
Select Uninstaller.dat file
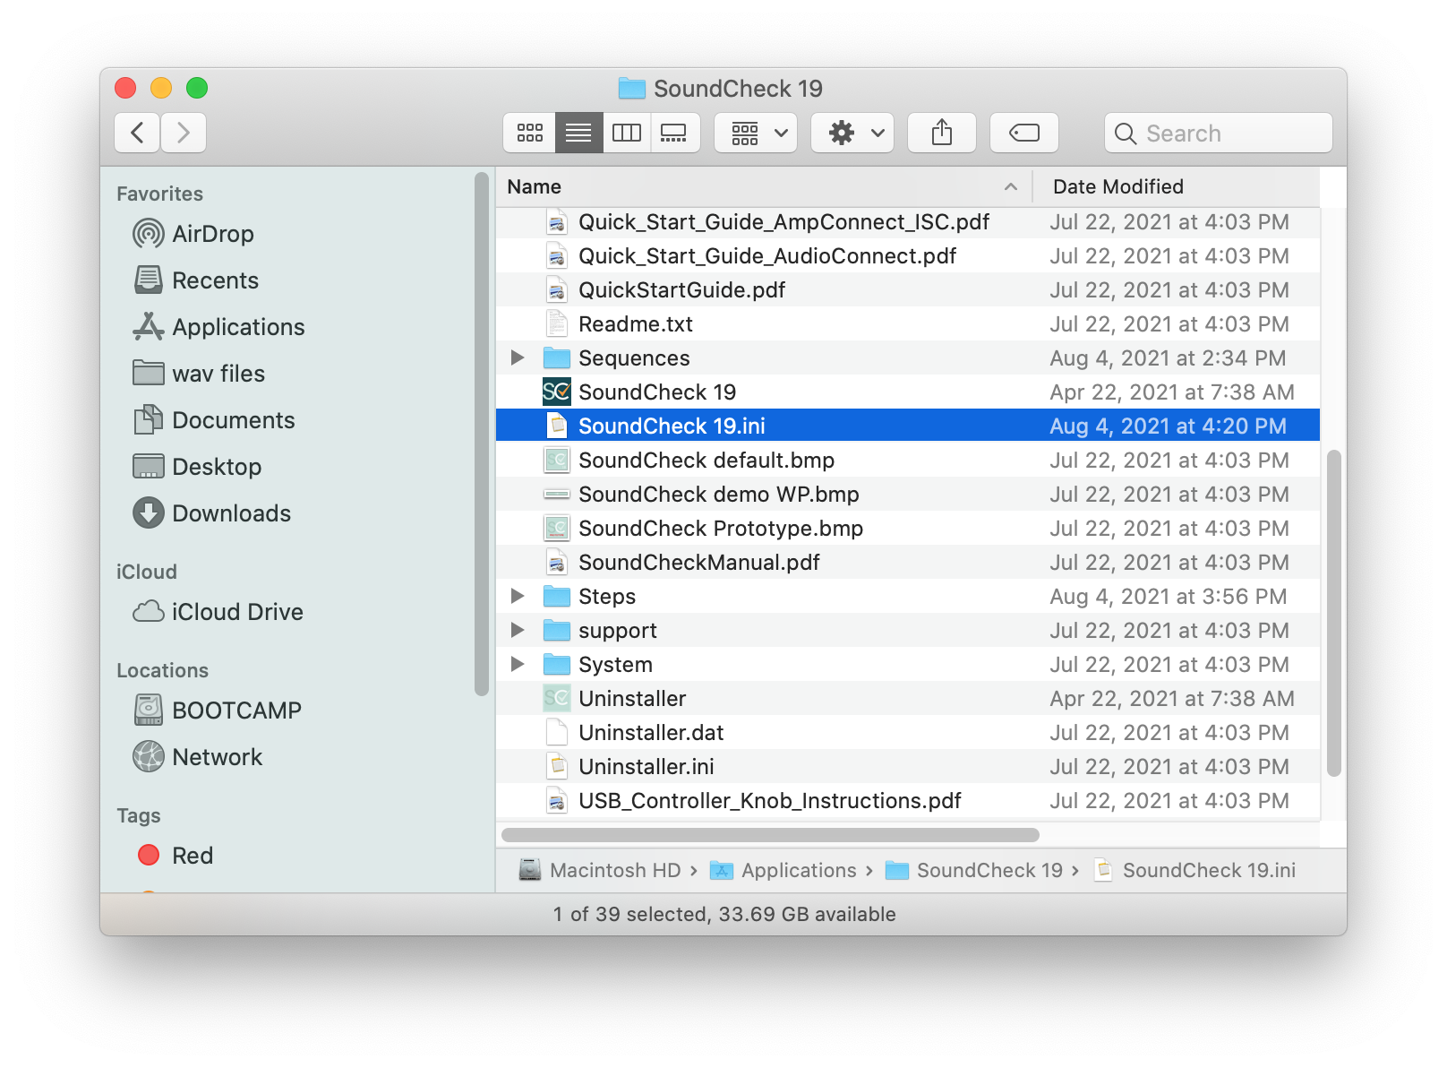[x=908, y=732]
